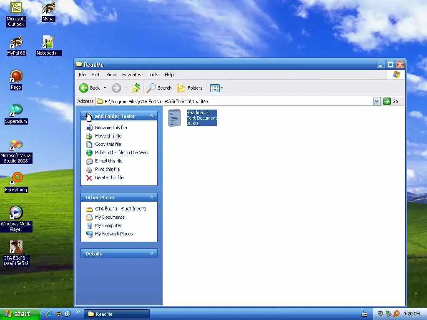Go up one folder level

click(136, 88)
